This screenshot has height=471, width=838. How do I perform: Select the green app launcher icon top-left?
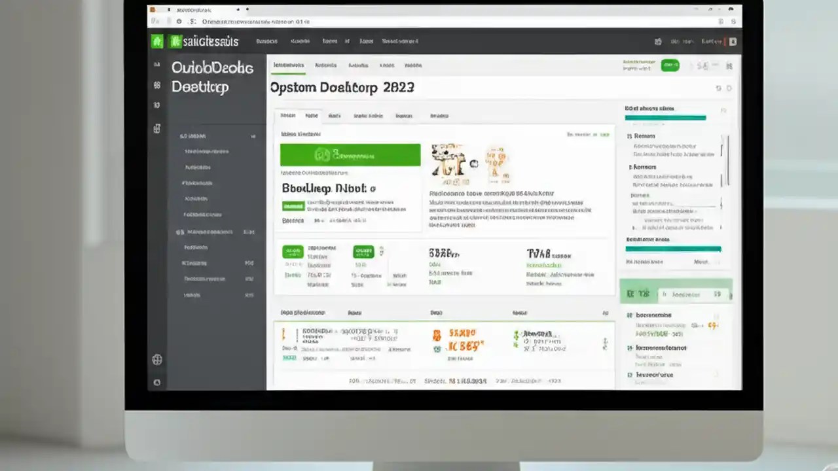click(x=156, y=41)
